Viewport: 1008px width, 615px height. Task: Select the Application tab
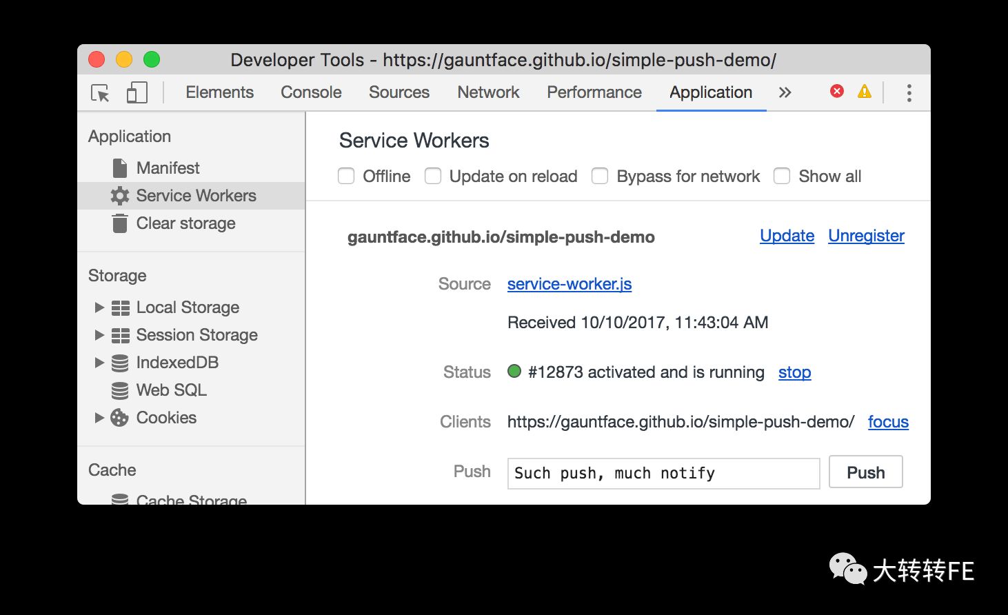point(711,92)
